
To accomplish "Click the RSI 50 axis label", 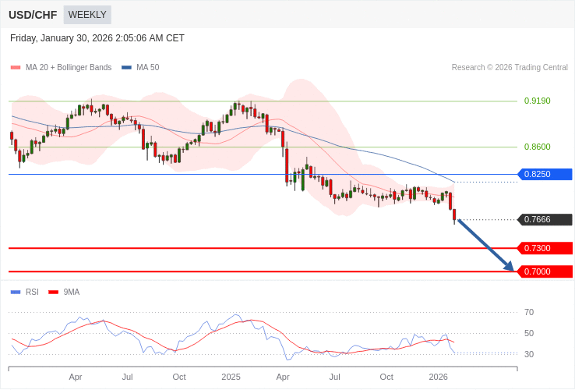I will click(529, 333).
